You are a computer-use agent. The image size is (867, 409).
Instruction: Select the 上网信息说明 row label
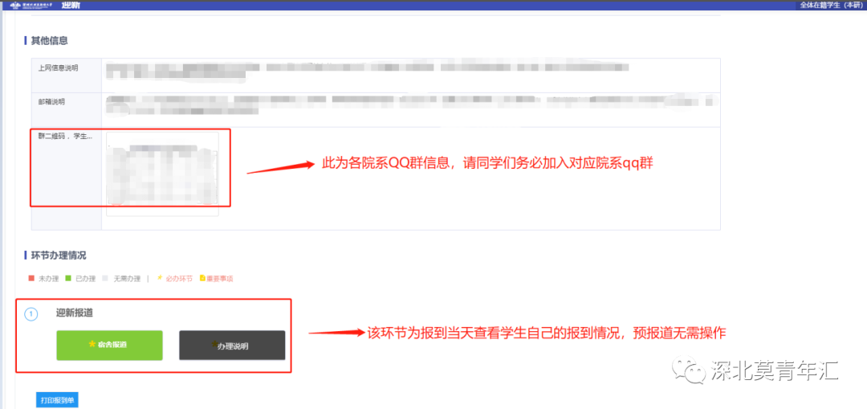(x=58, y=68)
